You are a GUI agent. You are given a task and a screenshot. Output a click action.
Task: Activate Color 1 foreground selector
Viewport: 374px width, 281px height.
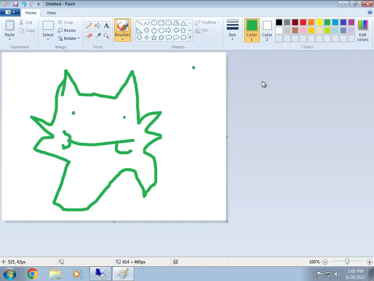point(252,30)
